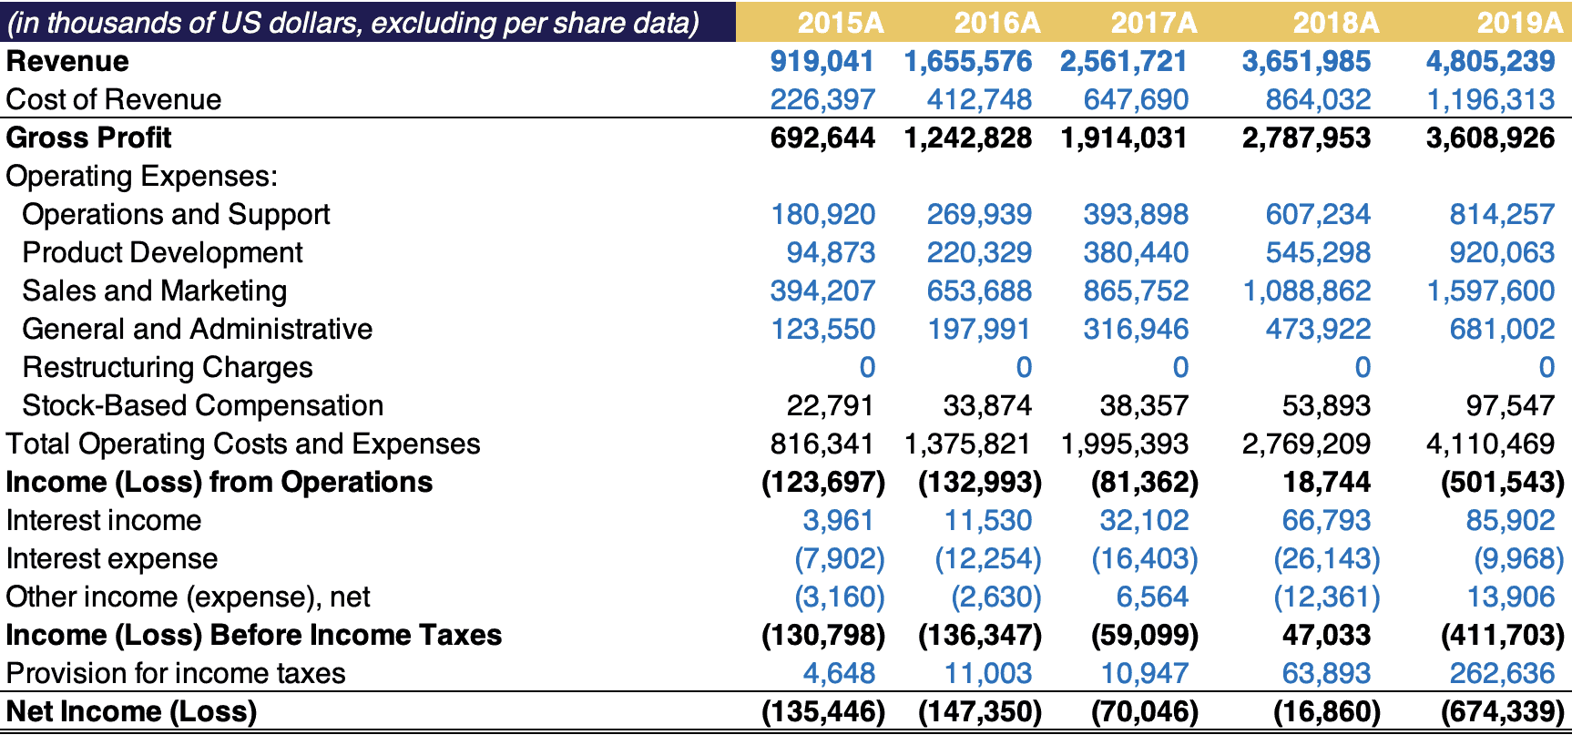Click the Gross Profit row label
The width and height of the screenshot is (1572, 745).
(x=88, y=138)
